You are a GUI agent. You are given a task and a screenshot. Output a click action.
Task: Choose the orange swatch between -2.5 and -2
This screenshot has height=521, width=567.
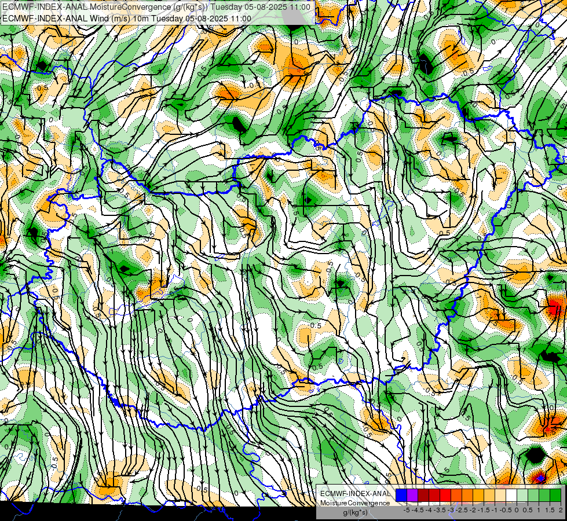pyautogui.click(x=467, y=496)
